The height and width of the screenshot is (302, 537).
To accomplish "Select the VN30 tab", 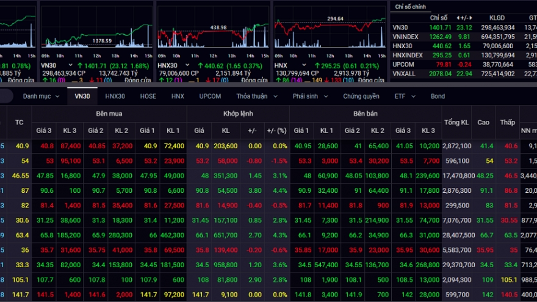I will click(82, 96).
